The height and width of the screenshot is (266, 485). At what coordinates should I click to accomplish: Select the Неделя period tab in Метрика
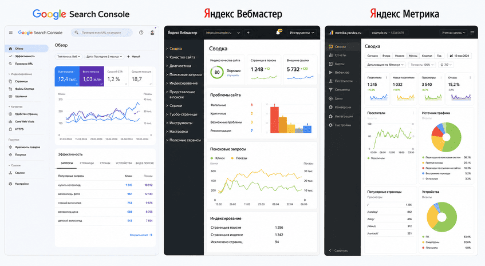pos(400,56)
